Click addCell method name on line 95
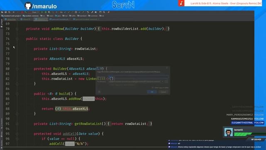Viewport: 266px width, 150px height. [x=69, y=134]
